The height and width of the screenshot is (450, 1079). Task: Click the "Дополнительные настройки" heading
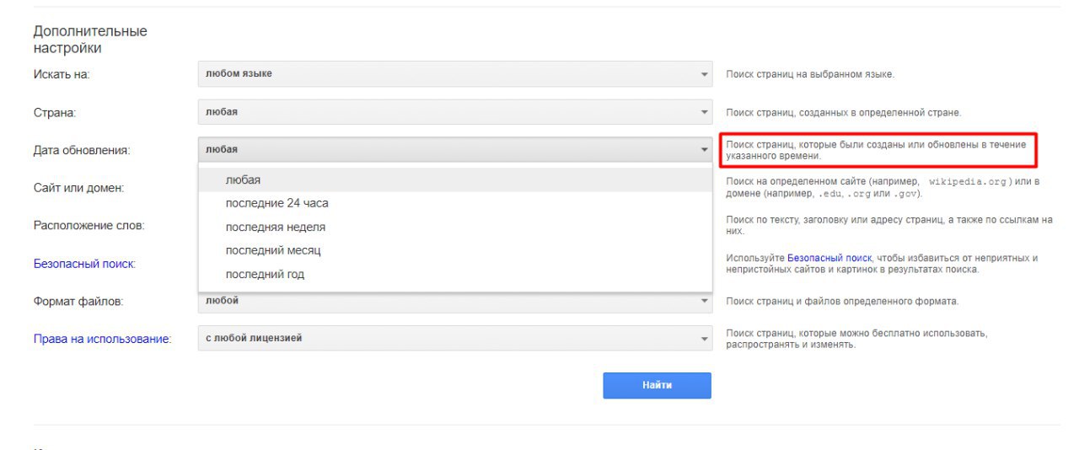[x=90, y=40]
